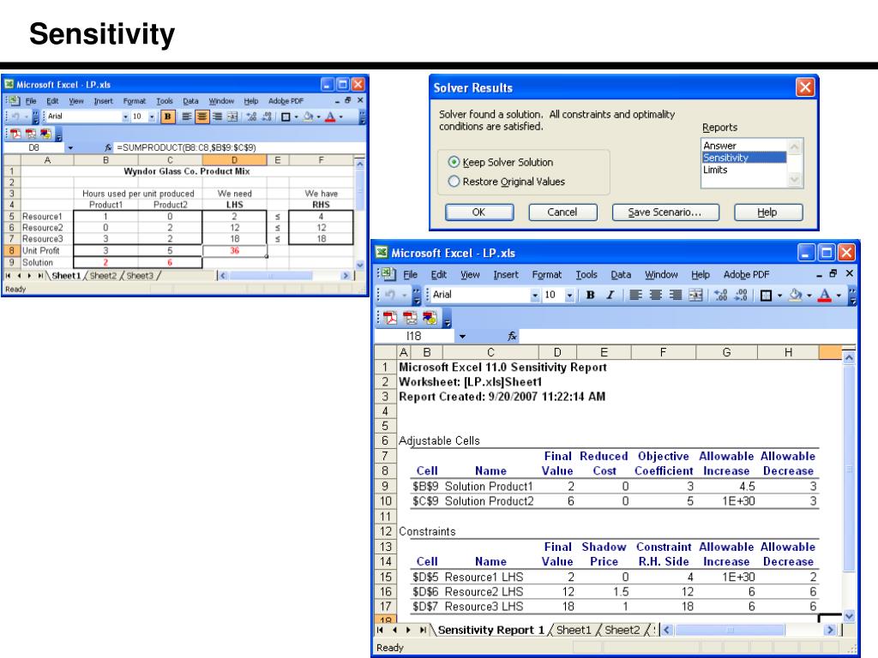Switch to the Sensitivity Report 1 sheet tab
This screenshot has width=878, height=658.
pos(490,630)
